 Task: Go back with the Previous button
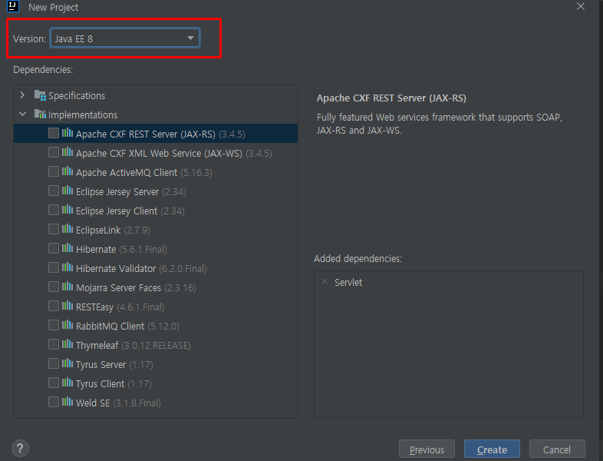(427, 449)
